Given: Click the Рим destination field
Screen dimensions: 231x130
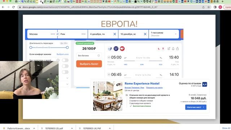Looking at the screenshot, I should (x=73, y=34).
